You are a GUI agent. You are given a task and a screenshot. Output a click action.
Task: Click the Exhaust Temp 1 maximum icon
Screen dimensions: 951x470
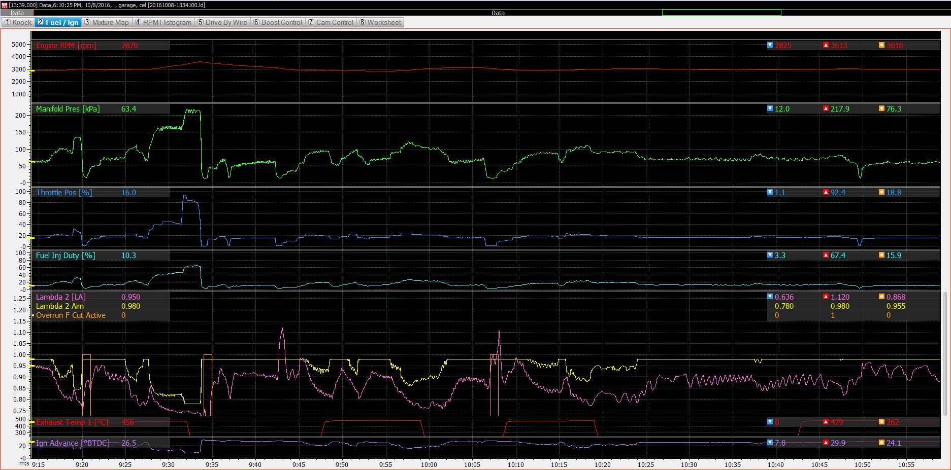[x=826, y=422]
